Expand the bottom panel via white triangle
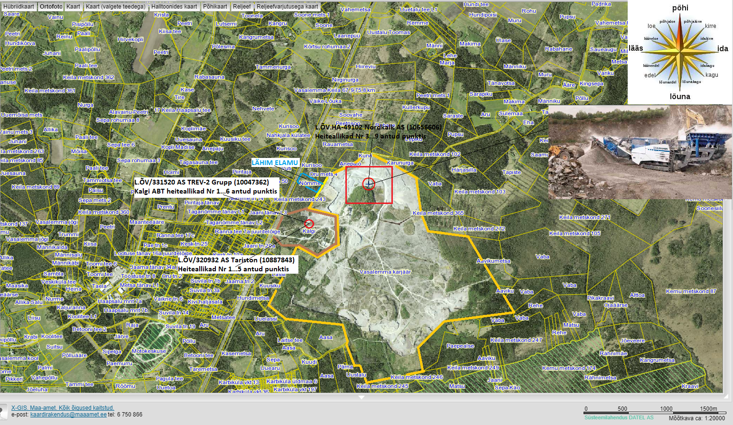 click(362, 397)
